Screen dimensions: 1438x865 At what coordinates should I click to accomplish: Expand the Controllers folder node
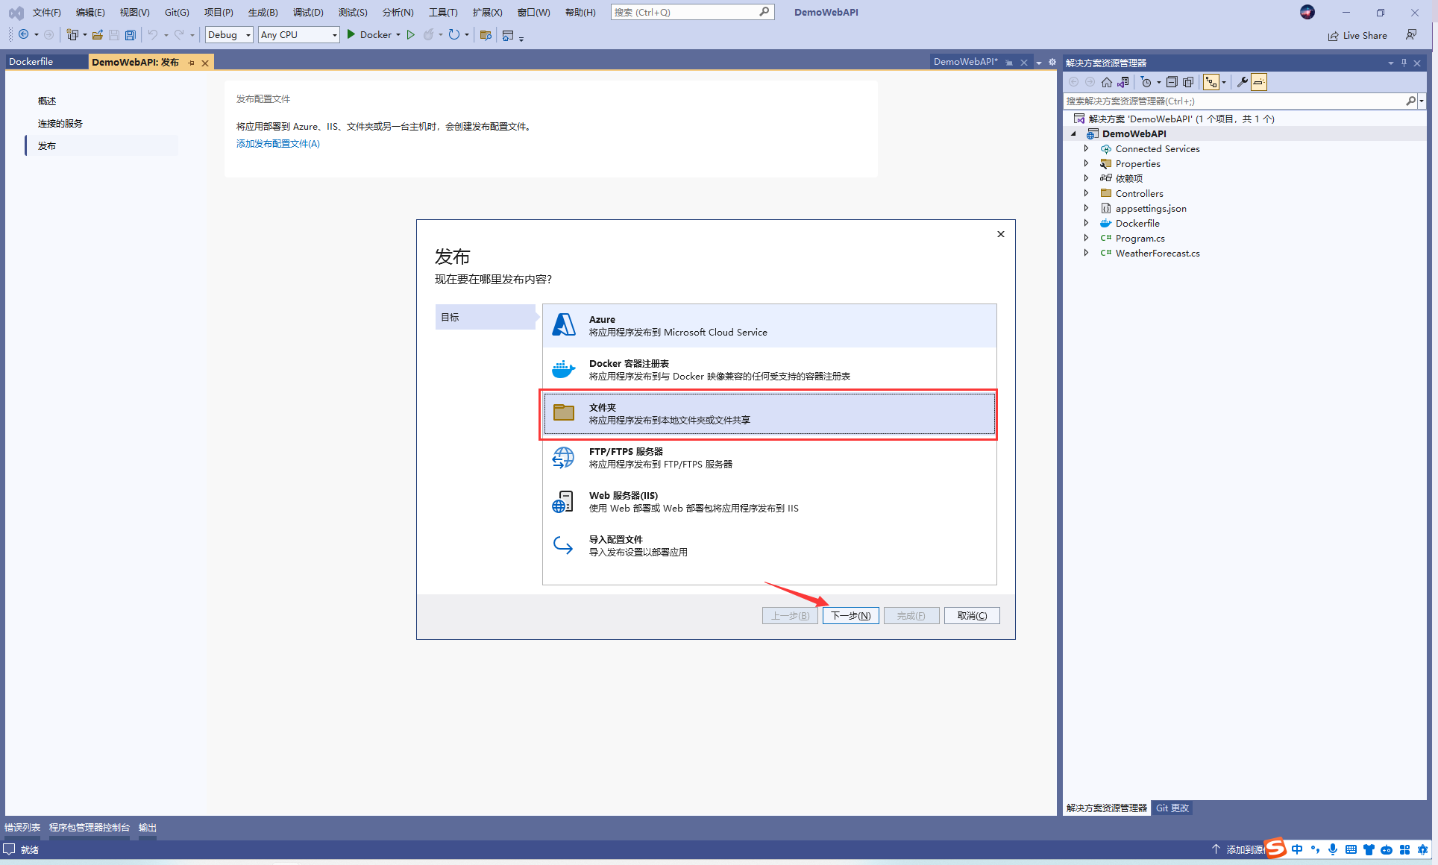[1086, 193]
